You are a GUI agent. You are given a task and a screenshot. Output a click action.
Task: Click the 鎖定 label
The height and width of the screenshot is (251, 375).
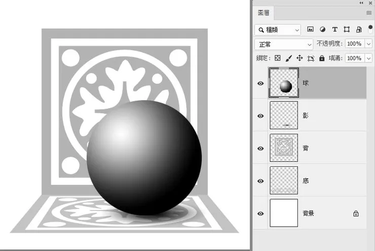point(263,58)
